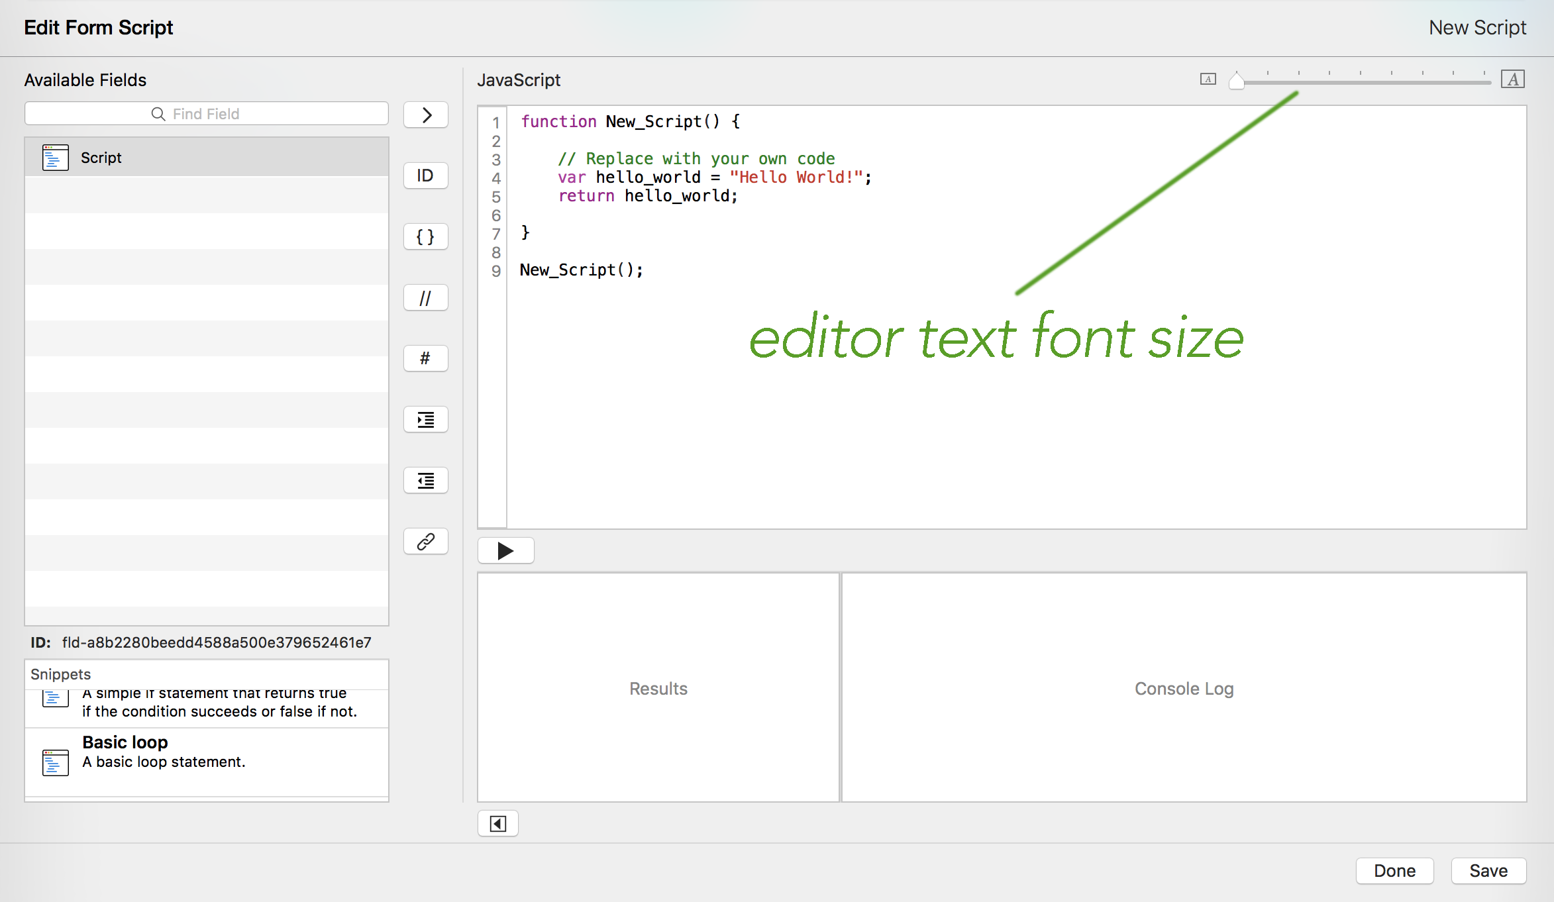Screen dimensions: 1554x902
Task: Click inside the Console Log pane
Action: coord(1184,688)
